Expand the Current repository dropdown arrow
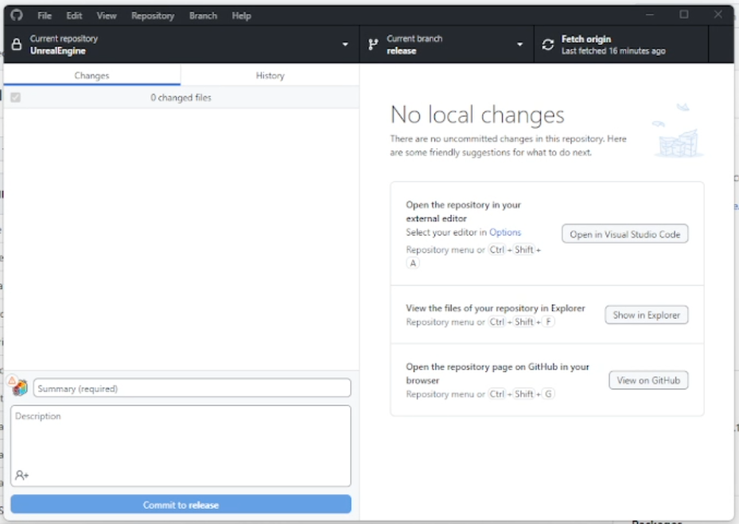The width and height of the screenshot is (739, 524). tap(345, 45)
